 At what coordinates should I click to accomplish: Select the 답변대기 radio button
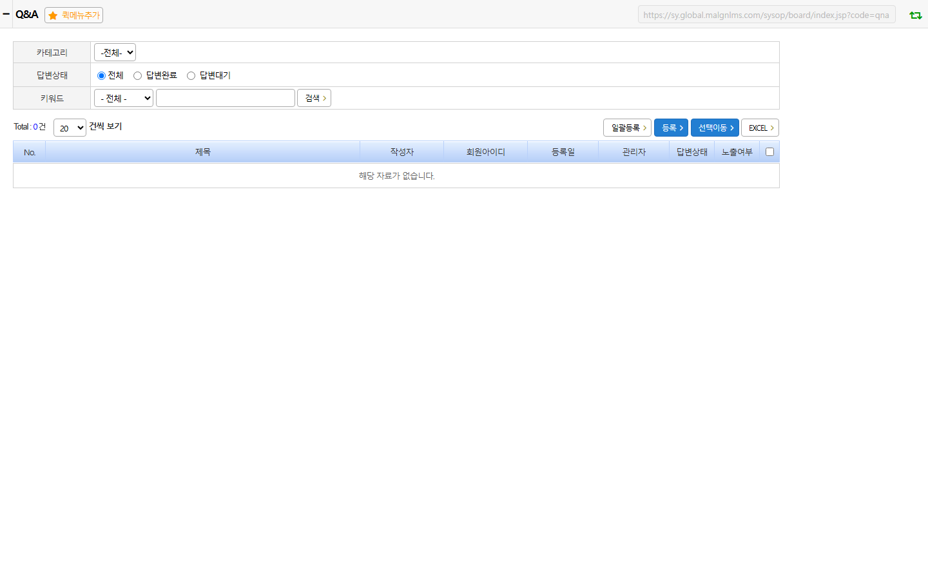[x=191, y=75]
